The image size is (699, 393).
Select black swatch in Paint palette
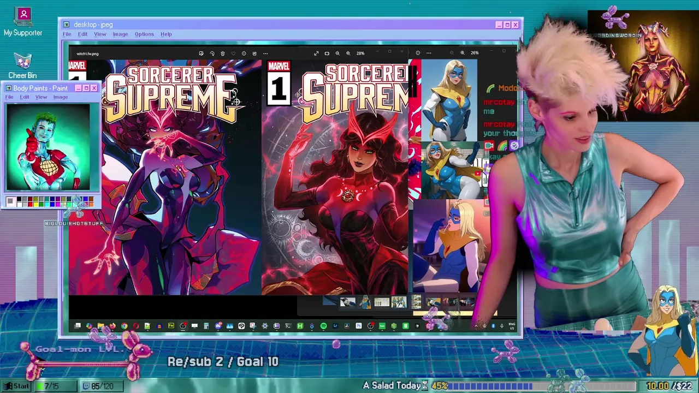tap(19, 199)
